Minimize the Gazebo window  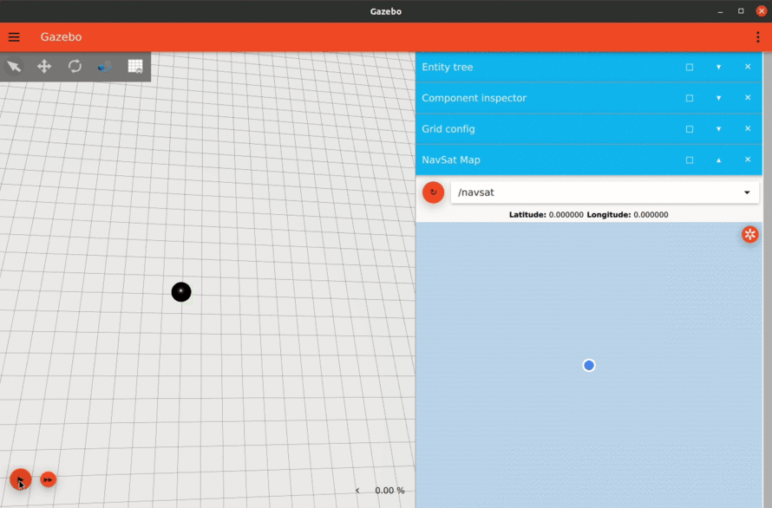point(720,11)
